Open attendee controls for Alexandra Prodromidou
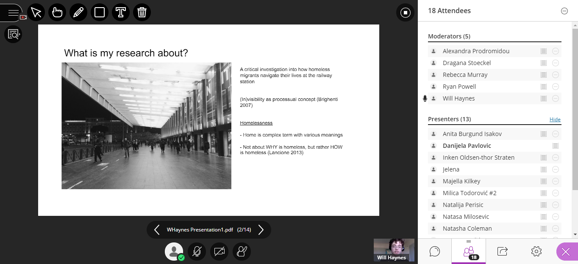The image size is (578, 264). (x=556, y=51)
